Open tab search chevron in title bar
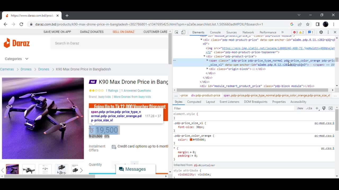Image resolution: width=339 pixels, height=190 pixels. tap(299, 15)
